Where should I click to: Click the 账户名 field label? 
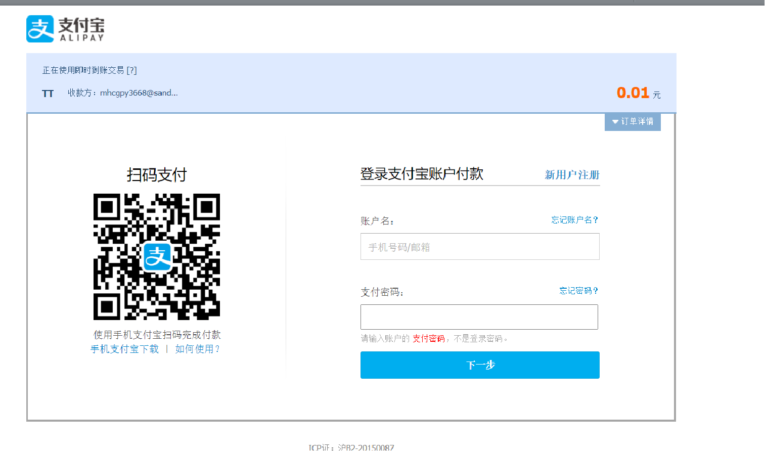(x=377, y=221)
